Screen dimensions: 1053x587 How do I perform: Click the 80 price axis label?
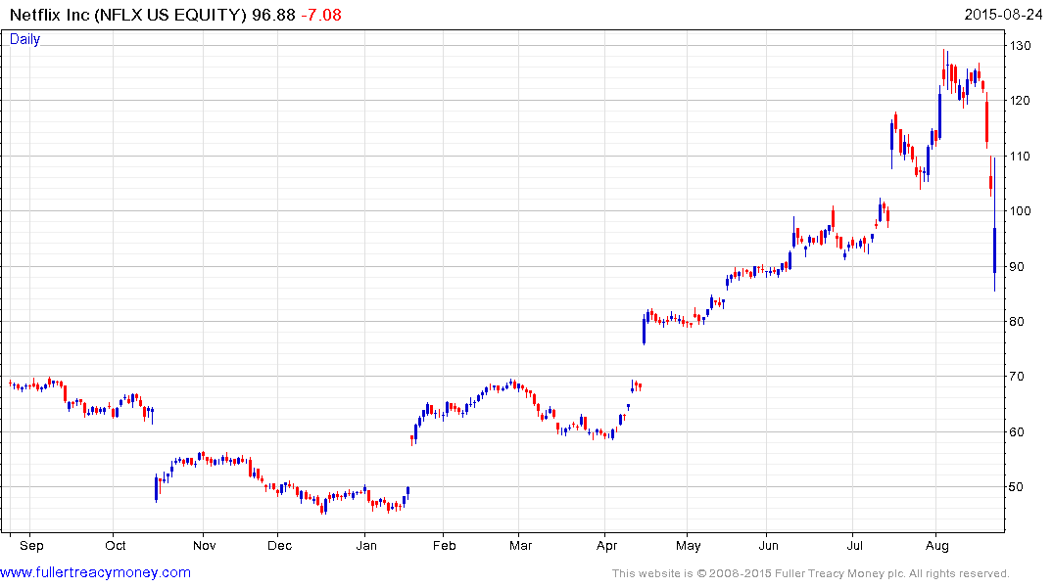(x=1017, y=322)
